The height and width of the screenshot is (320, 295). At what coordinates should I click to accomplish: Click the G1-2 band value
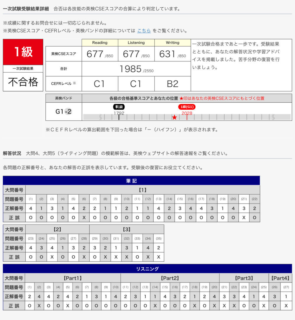(63, 111)
